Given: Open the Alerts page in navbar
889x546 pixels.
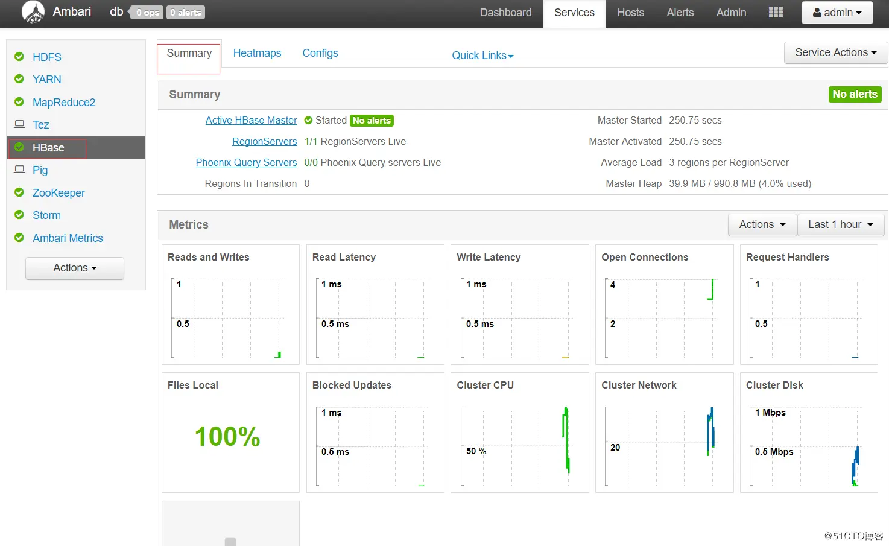Looking at the screenshot, I should point(680,13).
